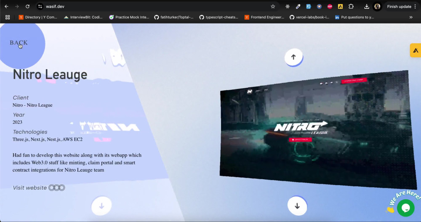Image resolution: width=421 pixels, height=222 pixels.
Task: Expand the hidden bookmarks chevron
Action: click(x=411, y=17)
